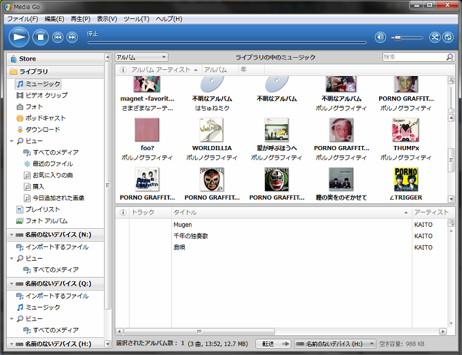Open すべてのメディア under device Q:
462x355 pixels.
coord(51,331)
